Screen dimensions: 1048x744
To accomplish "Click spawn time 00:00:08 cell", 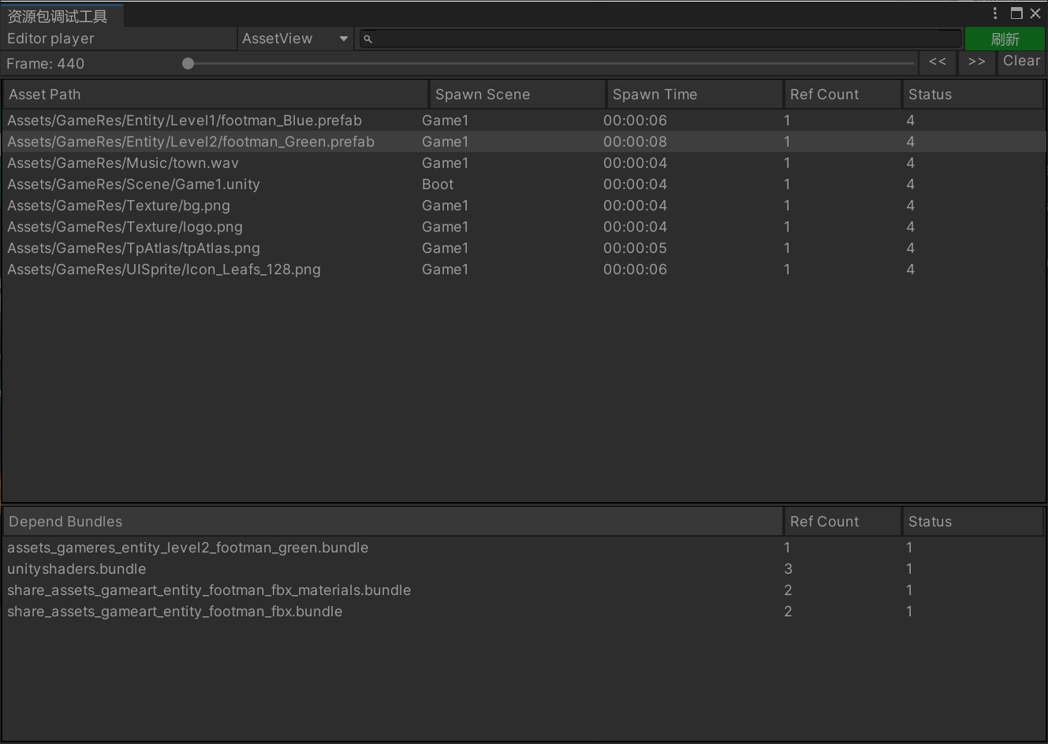I will [x=635, y=142].
